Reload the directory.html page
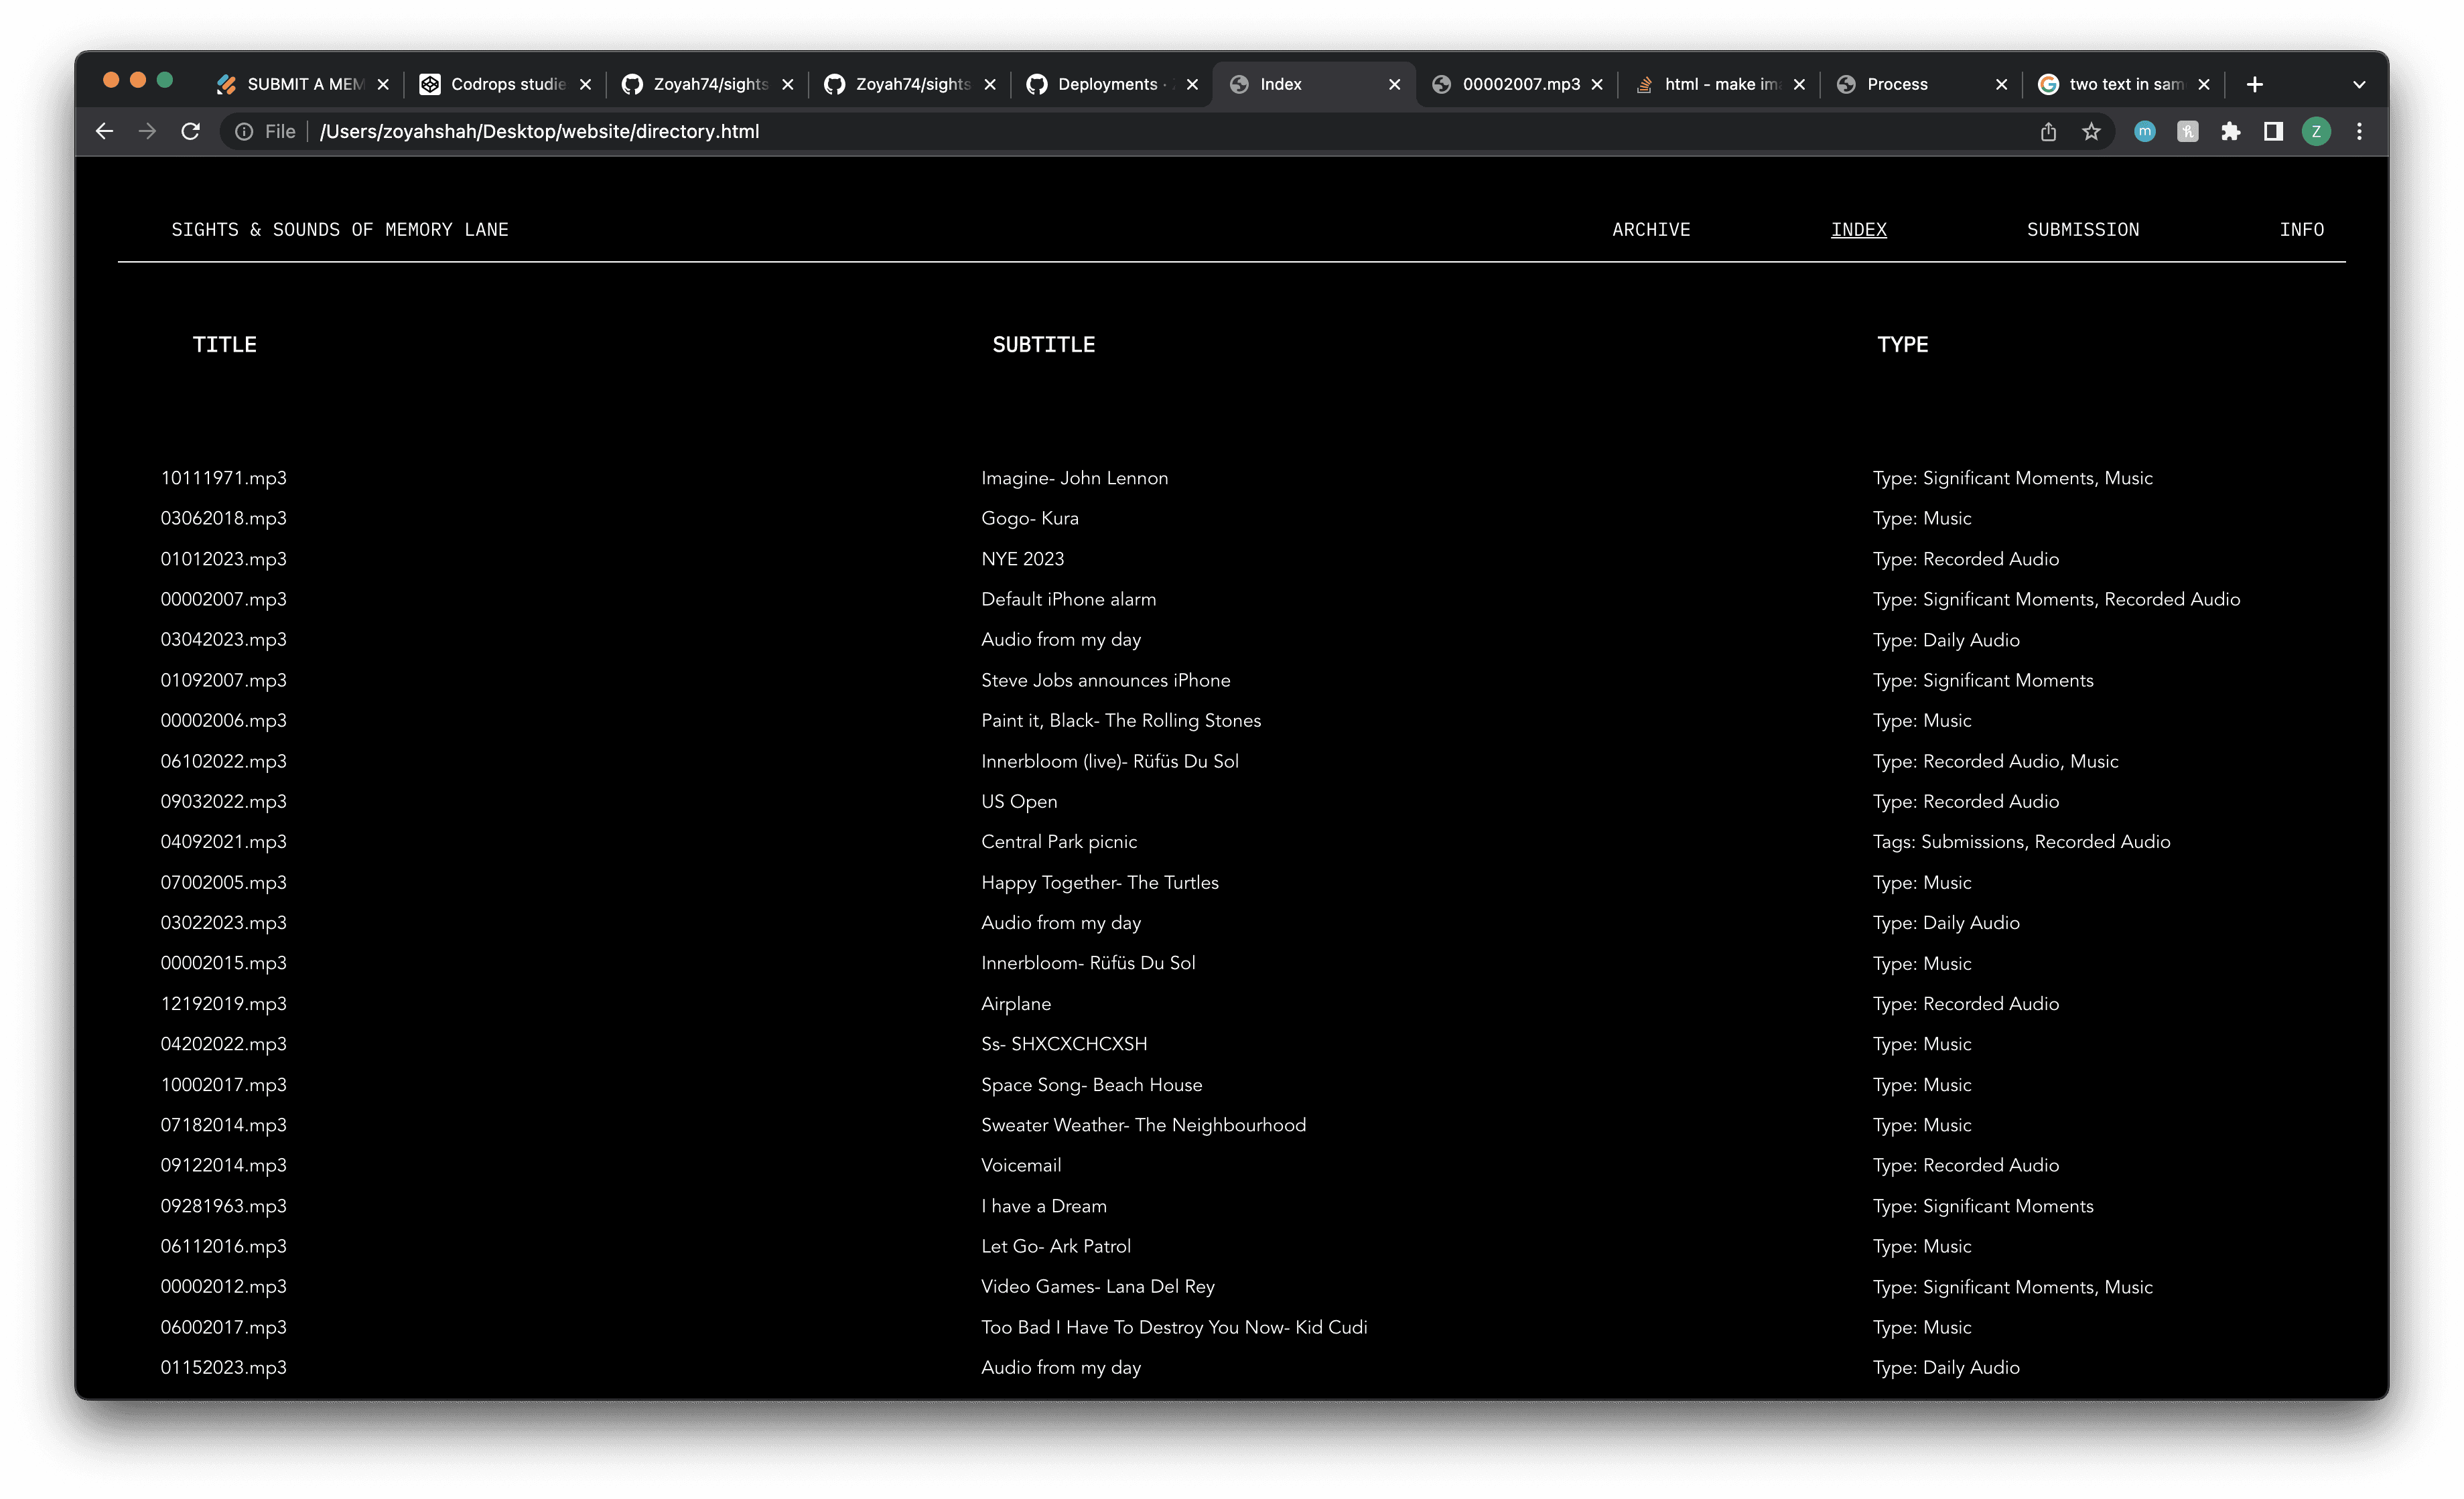2464x1499 pixels. click(x=190, y=131)
